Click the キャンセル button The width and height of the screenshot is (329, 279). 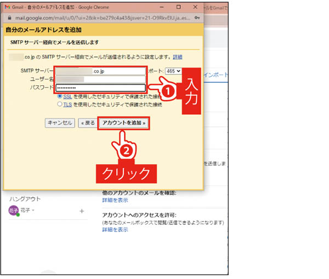(60, 123)
